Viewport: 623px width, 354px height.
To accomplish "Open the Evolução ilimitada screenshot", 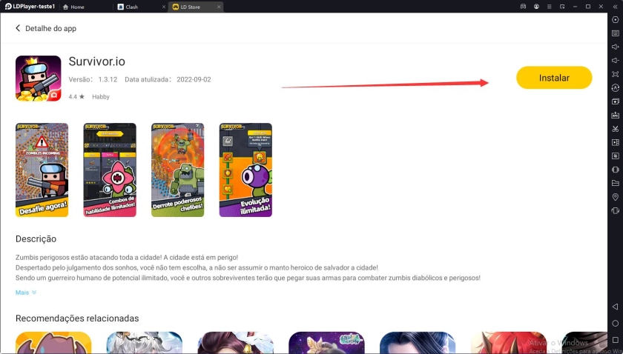I will tap(245, 170).
